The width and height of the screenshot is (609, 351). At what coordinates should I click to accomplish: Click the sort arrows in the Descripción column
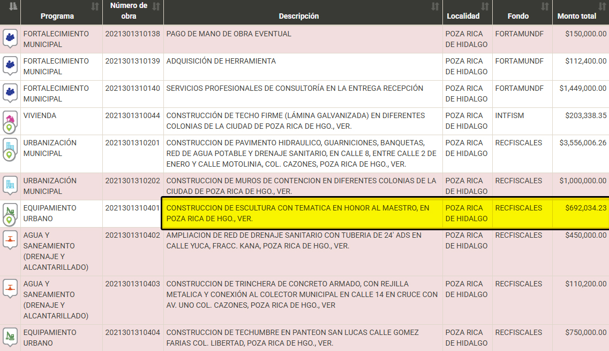pos(435,6)
